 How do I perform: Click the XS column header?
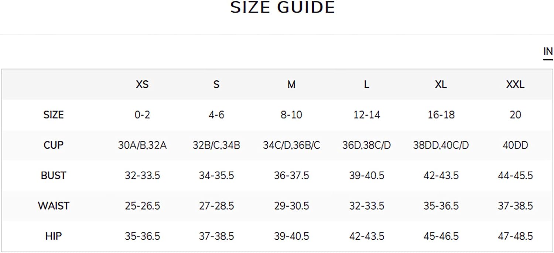click(142, 85)
